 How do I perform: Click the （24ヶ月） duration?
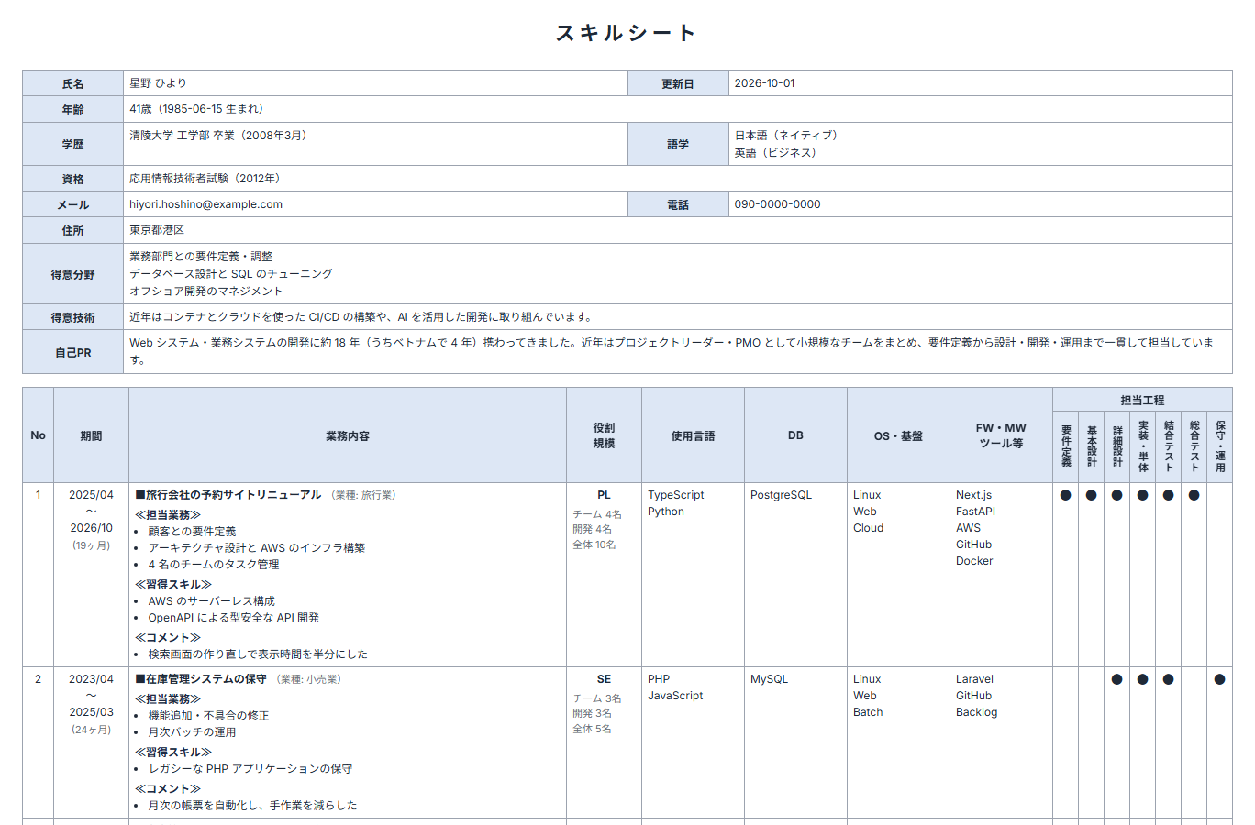91,730
